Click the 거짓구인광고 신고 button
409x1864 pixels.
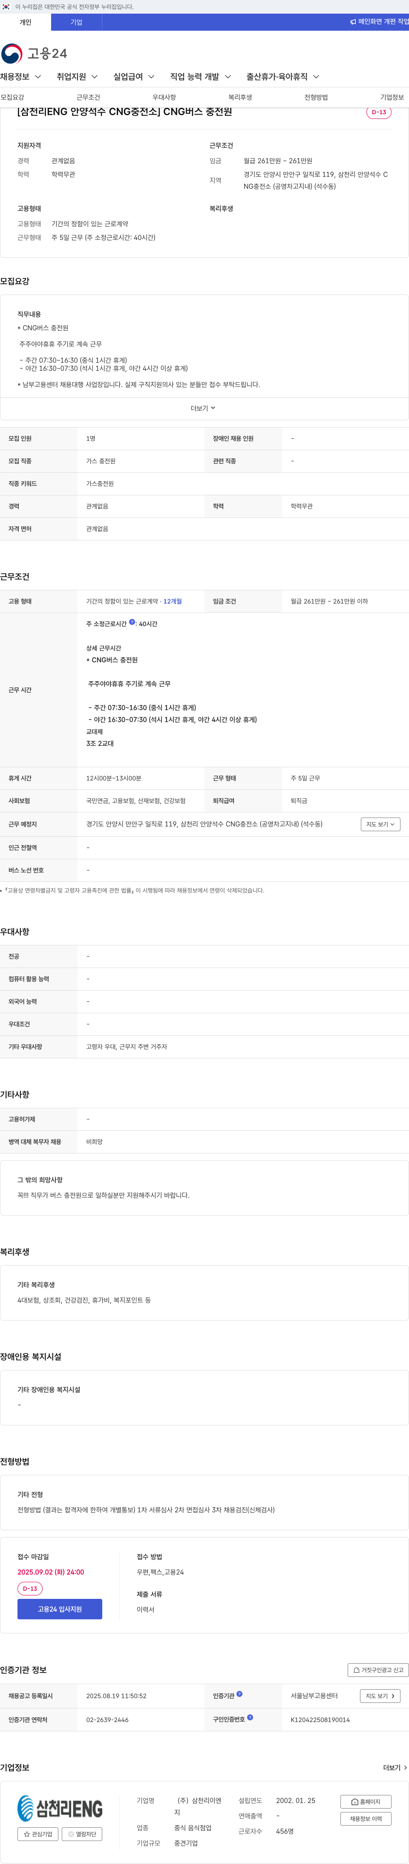pos(378,1670)
